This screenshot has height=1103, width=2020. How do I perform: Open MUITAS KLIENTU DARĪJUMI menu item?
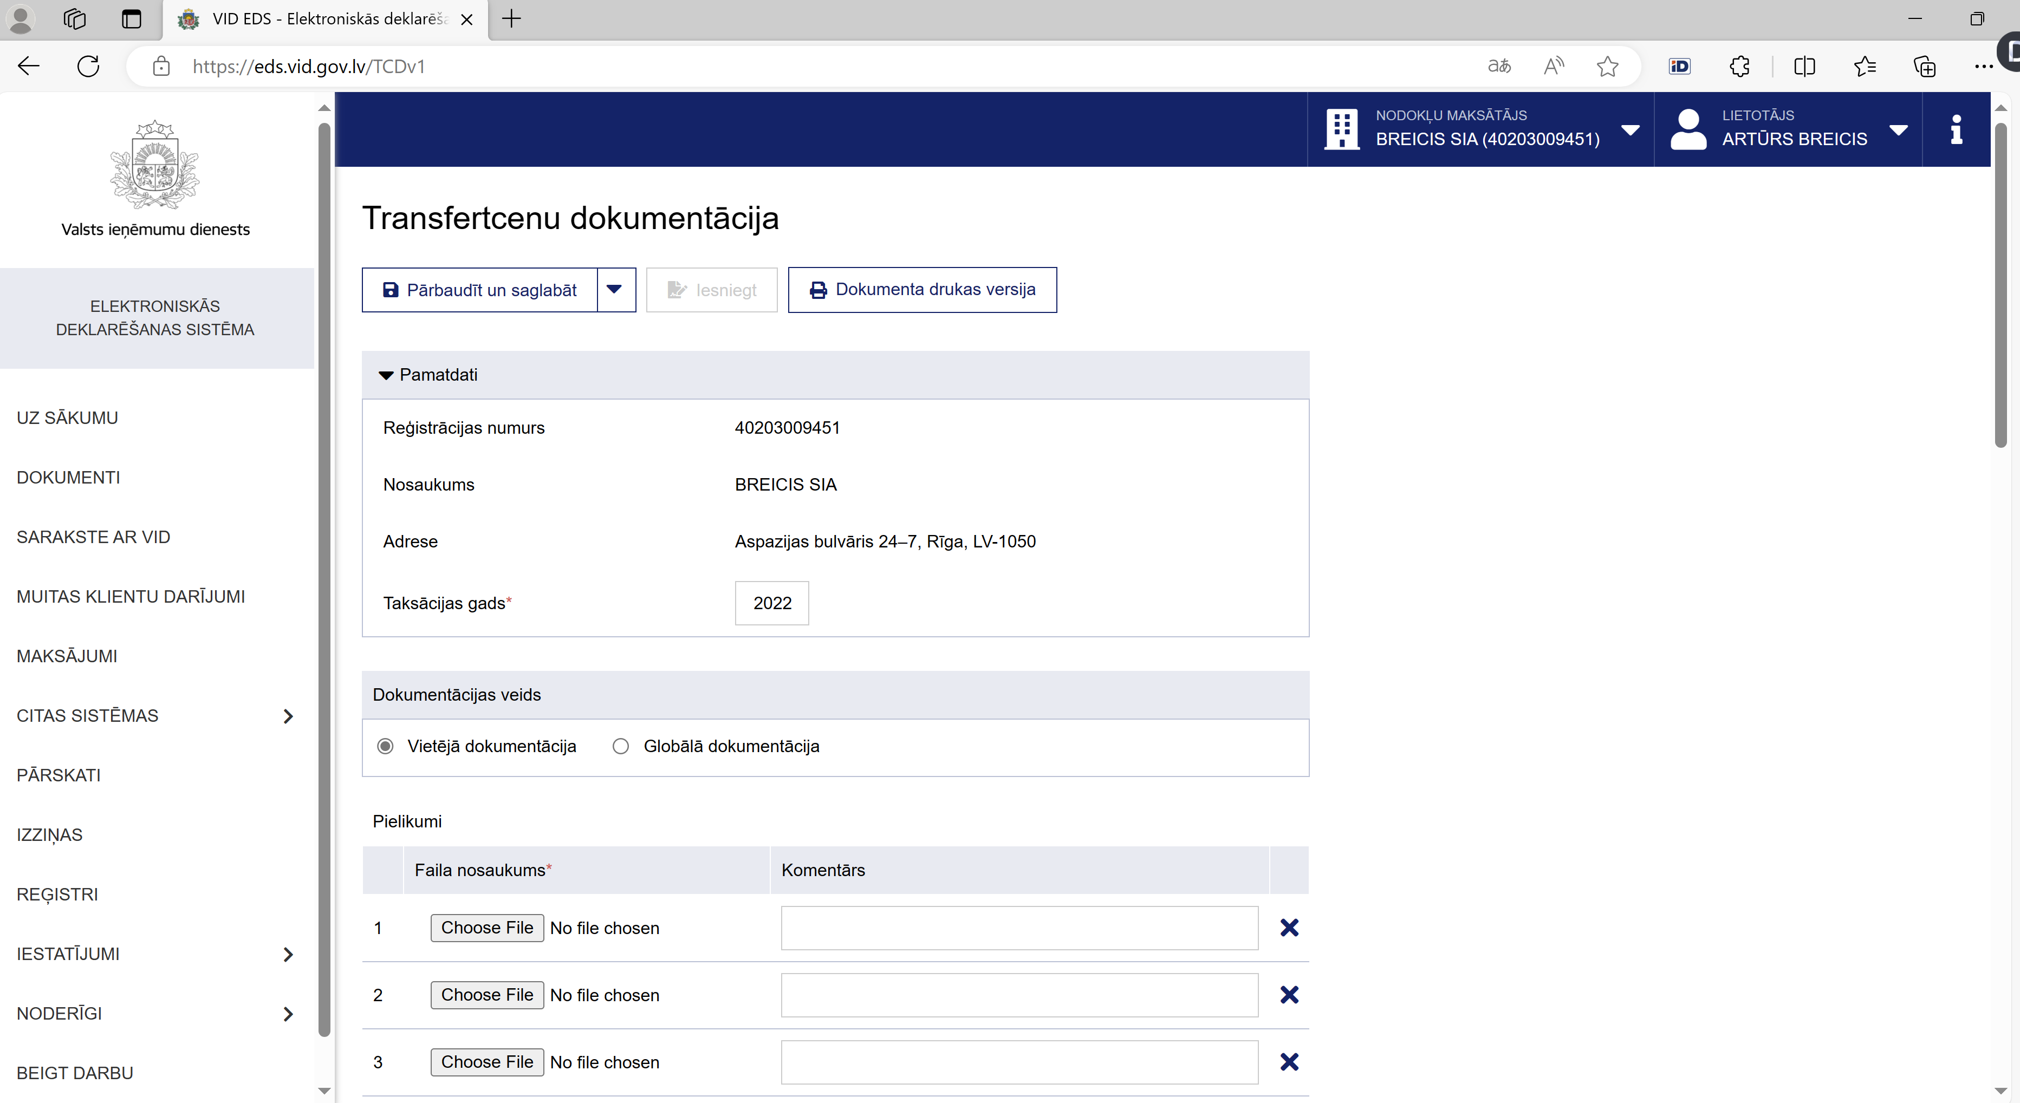131,597
